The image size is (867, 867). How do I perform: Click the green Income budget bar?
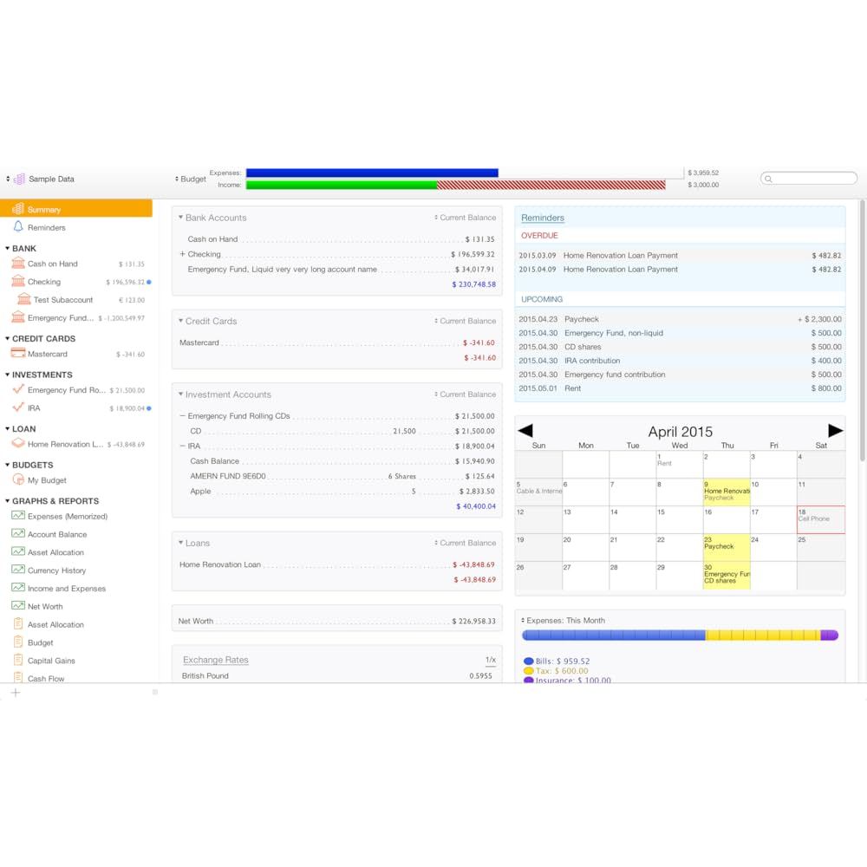(x=341, y=185)
